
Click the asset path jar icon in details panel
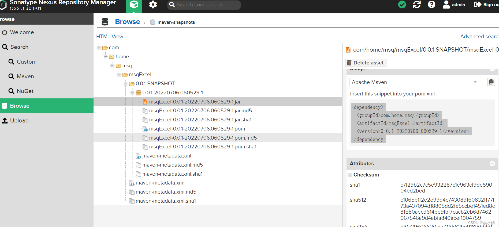(x=348, y=50)
